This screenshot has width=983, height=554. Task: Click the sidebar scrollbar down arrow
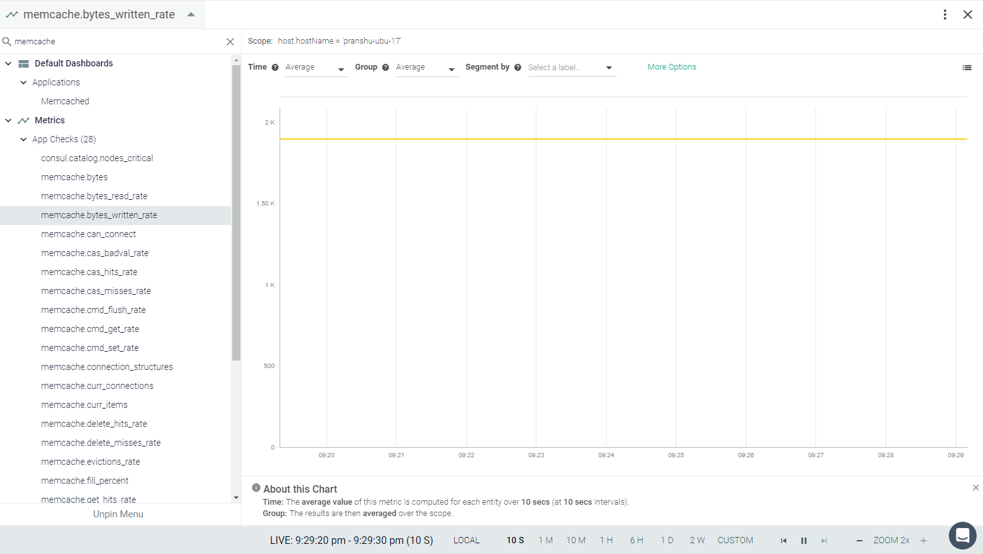click(237, 498)
